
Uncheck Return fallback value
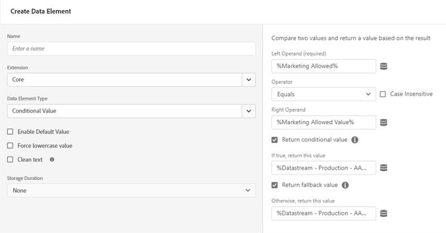(x=274, y=185)
